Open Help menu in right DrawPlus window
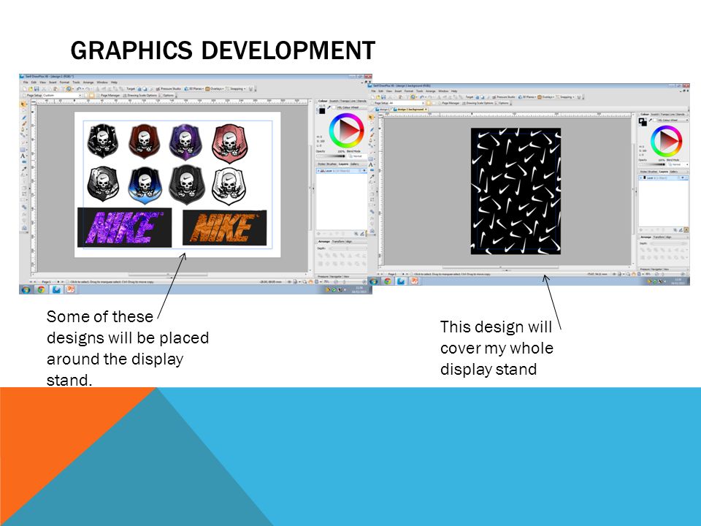701x526 pixels. click(453, 91)
